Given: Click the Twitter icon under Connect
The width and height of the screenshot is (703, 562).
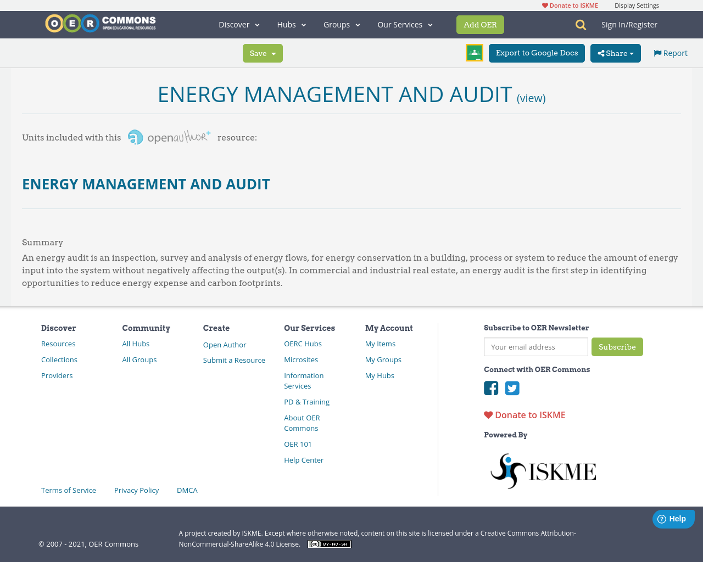Looking at the screenshot, I should pyautogui.click(x=512, y=388).
